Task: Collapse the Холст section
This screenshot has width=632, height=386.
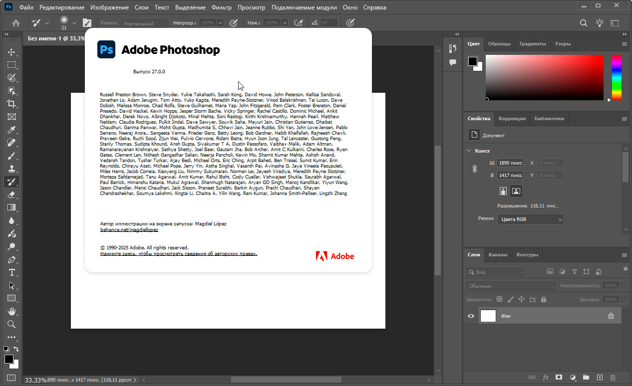Action: point(469,151)
